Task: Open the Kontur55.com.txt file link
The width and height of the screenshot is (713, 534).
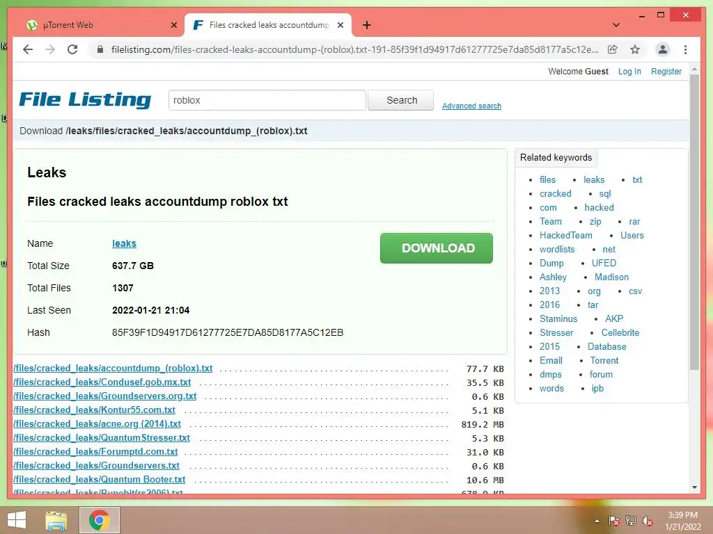Action: point(94,410)
